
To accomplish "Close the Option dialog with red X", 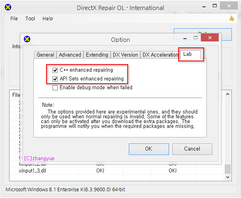I will pyautogui.click(x=210, y=37).
